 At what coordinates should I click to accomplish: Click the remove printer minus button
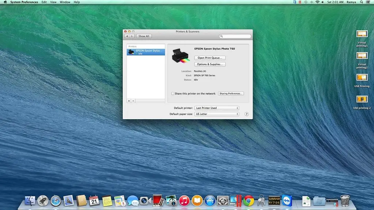coord(133,101)
